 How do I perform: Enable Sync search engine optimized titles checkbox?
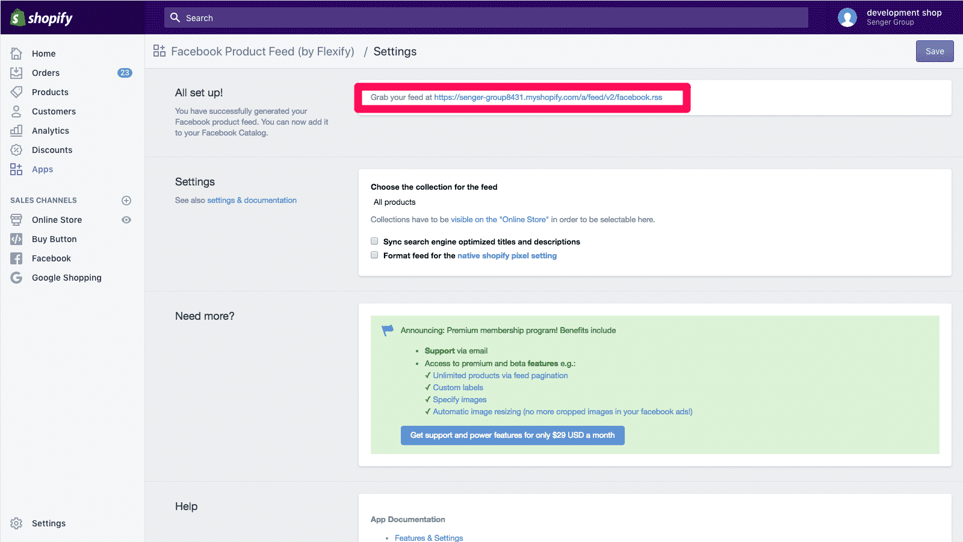coord(374,241)
